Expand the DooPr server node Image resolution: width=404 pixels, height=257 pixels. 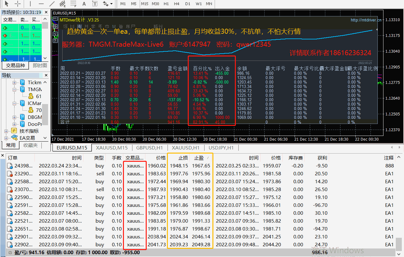[14, 124]
